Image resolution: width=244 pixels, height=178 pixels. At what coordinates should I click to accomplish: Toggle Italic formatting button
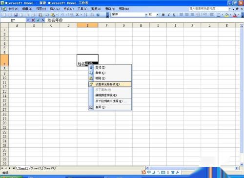[x=169, y=15]
